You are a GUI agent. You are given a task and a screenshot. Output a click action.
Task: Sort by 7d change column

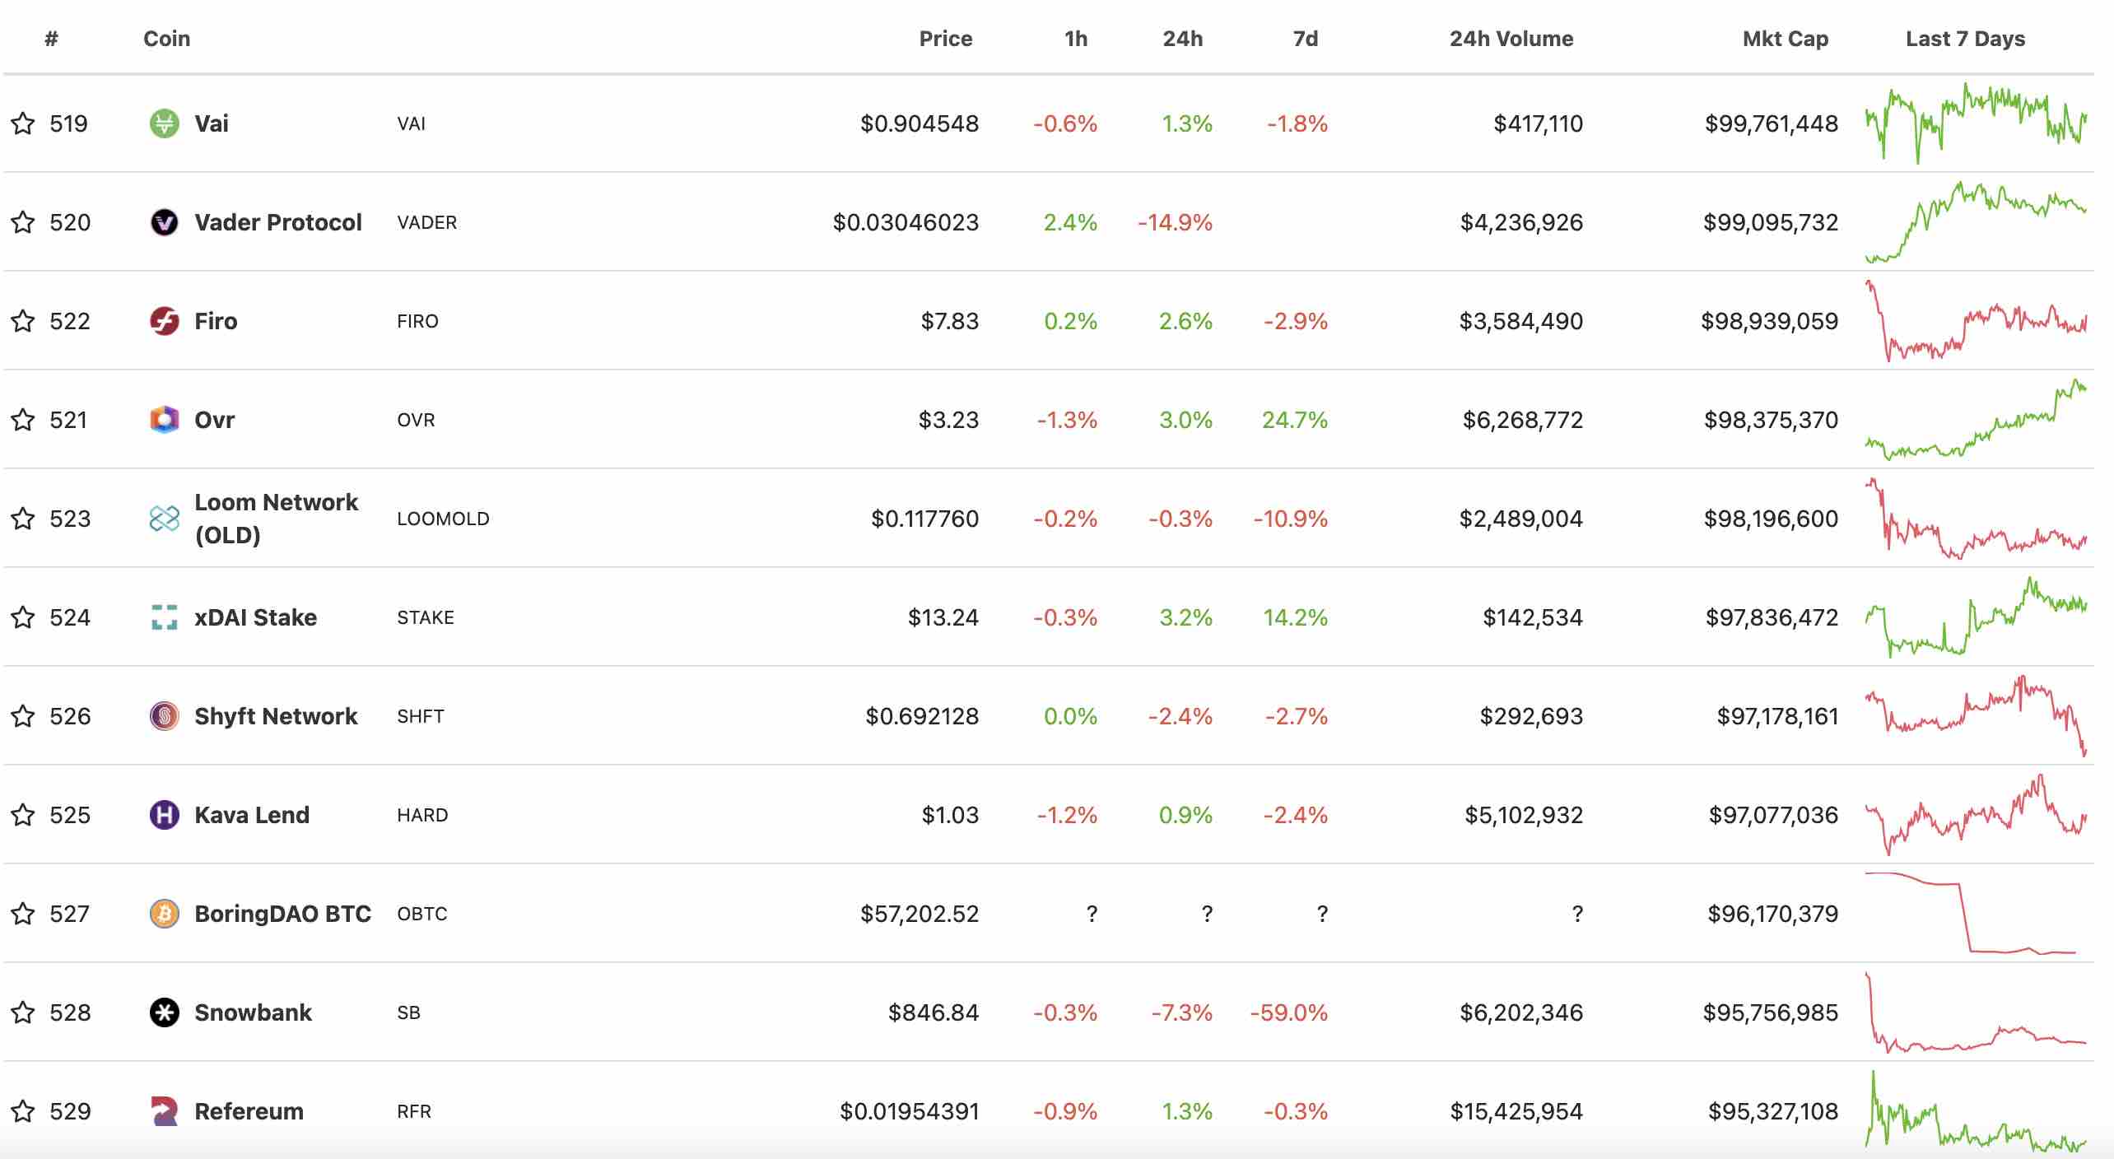pyautogui.click(x=1306, y=39)
